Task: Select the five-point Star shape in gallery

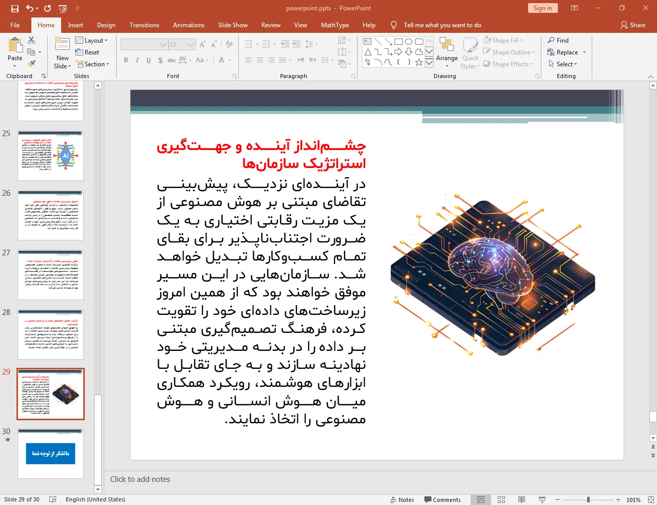Action: click(x=419, y=62)
